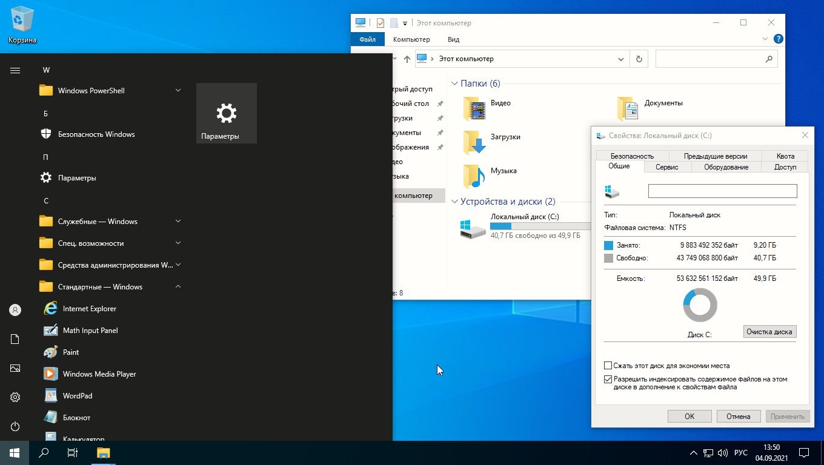Click the File Explorer taskbar icon

[x=104, y=452]
